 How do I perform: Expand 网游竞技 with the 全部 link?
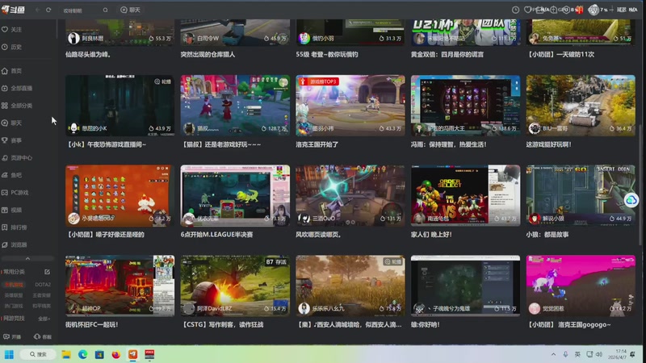(x=44, y=319)
